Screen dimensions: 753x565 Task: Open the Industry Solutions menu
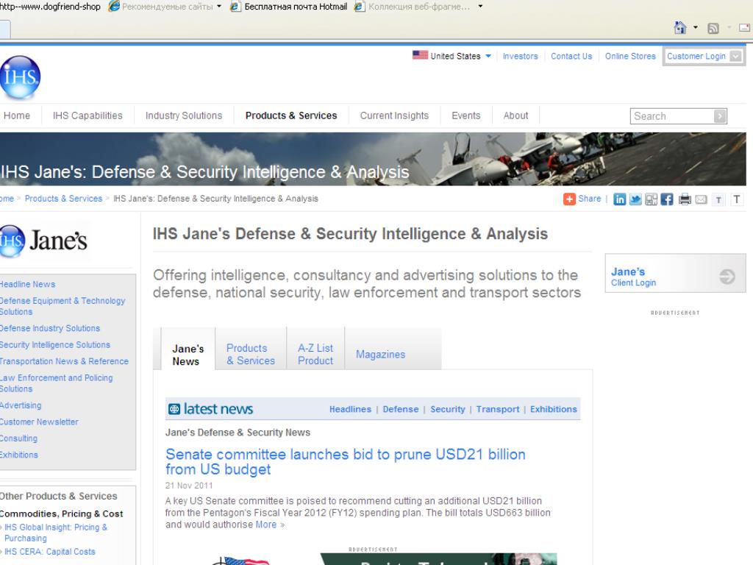coord(184,116)
